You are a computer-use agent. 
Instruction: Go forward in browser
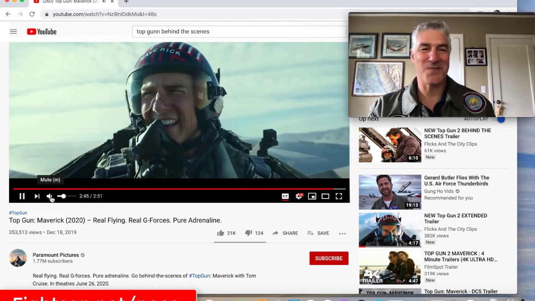pyautogui.click(x=20, y=14)
